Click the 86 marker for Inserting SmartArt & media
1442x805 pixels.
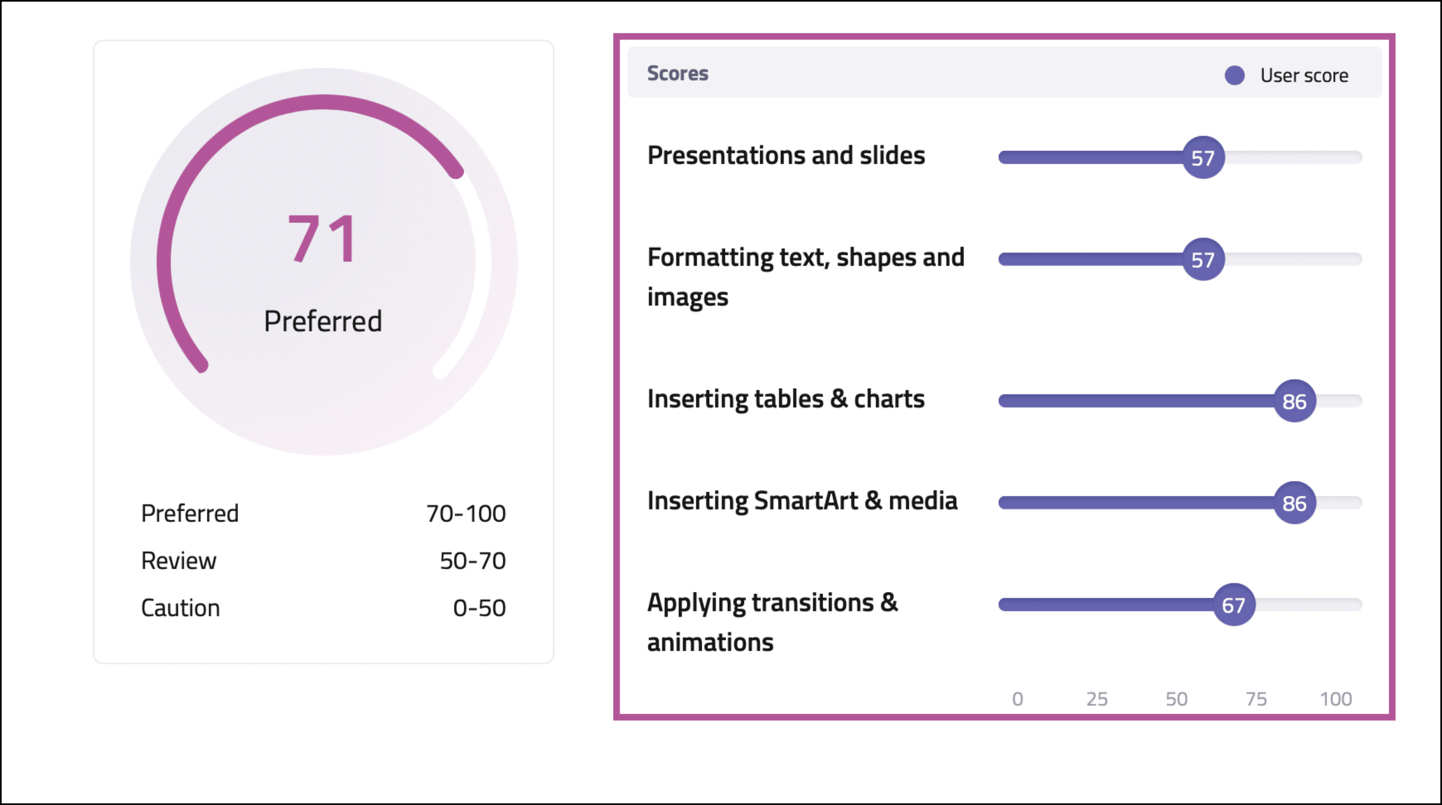coord(1294,503)
